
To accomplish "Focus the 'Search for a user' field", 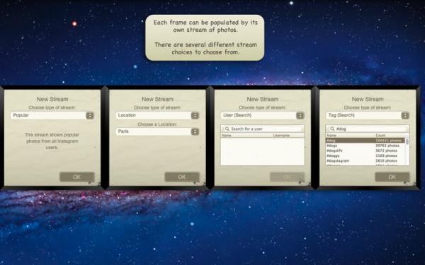I will pos(262,129).
